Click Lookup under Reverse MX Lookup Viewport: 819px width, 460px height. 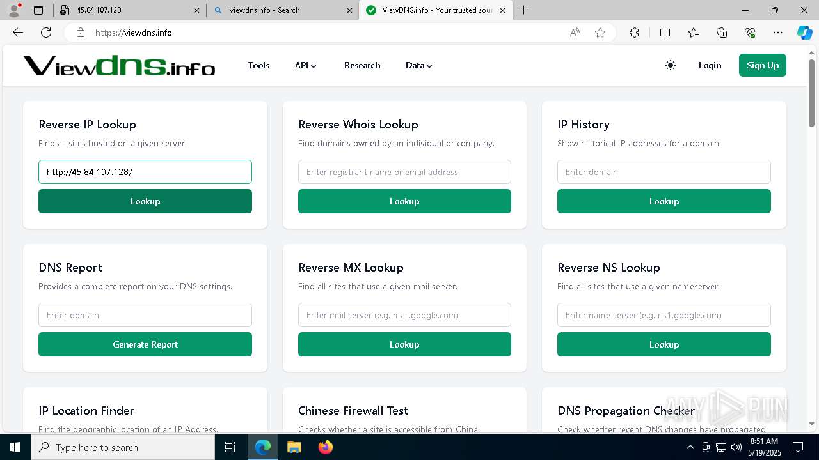tap(404, 344)
